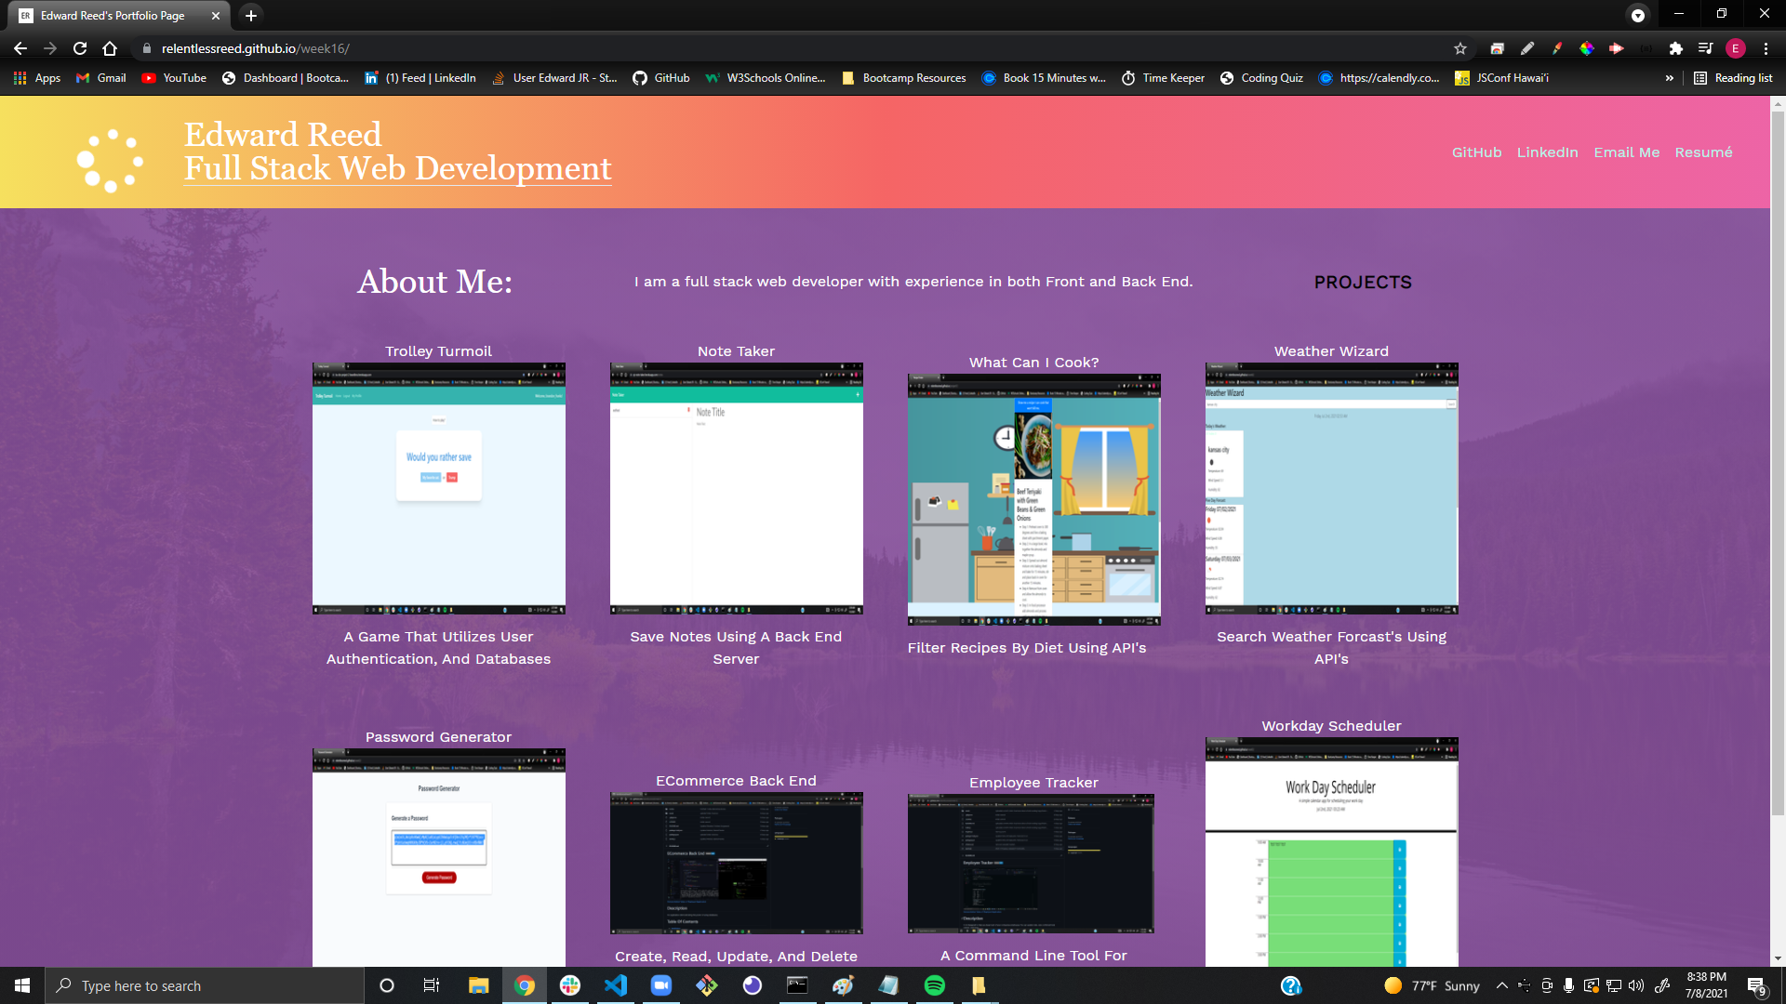Open a new browser tab
The height and width of the screenshot is (1004, 1786).
[x=251, y=15]
